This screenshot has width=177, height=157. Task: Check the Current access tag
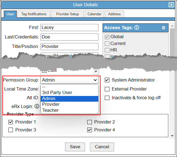[107, 44]
